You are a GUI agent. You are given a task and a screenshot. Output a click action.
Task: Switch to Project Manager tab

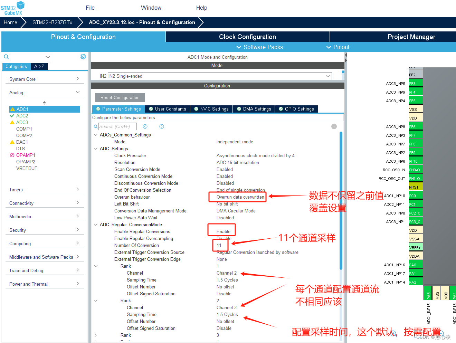(x=411, y=37)
